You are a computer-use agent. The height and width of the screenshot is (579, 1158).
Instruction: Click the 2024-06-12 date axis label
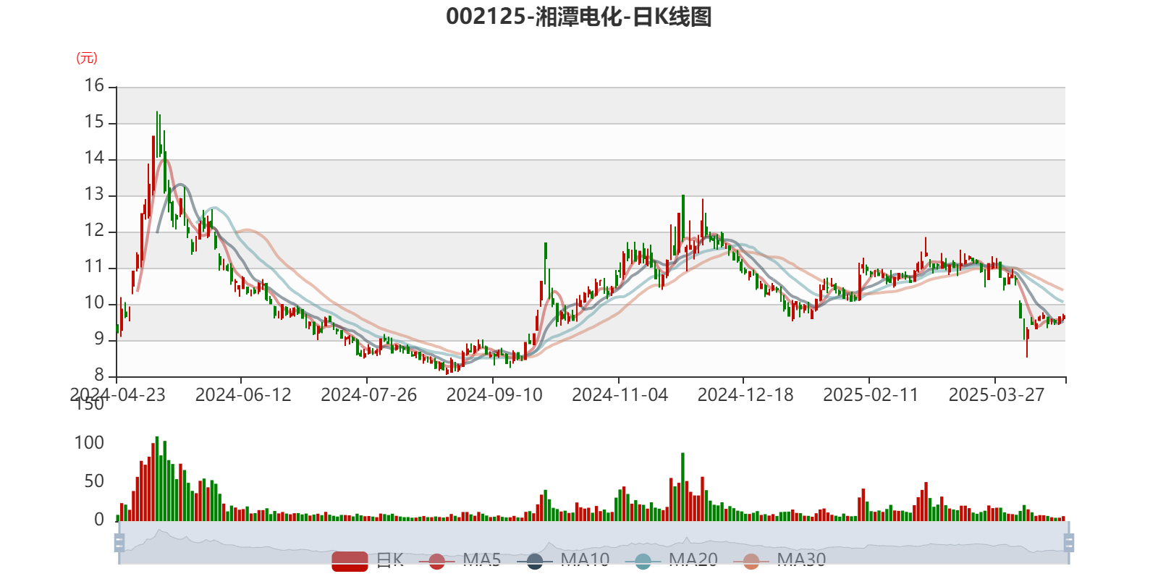click(x=243, y=394)
